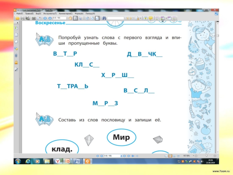Viewport: 233px width, 175px height.
Task: Select the Hand tool
Action: (x=70, y=18)
